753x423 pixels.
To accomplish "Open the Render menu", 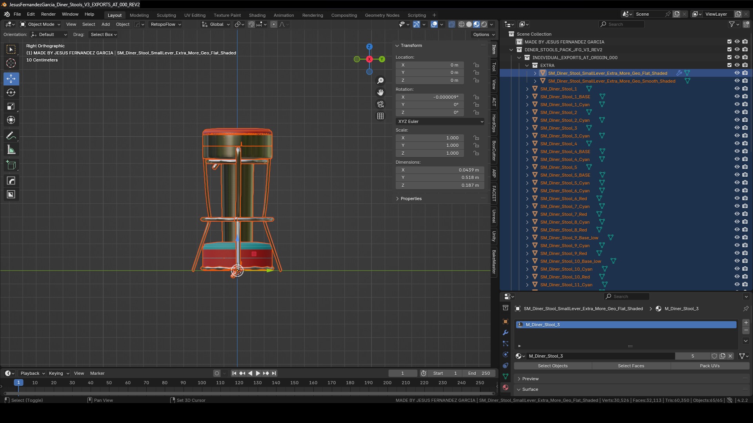I will point(48,14).
